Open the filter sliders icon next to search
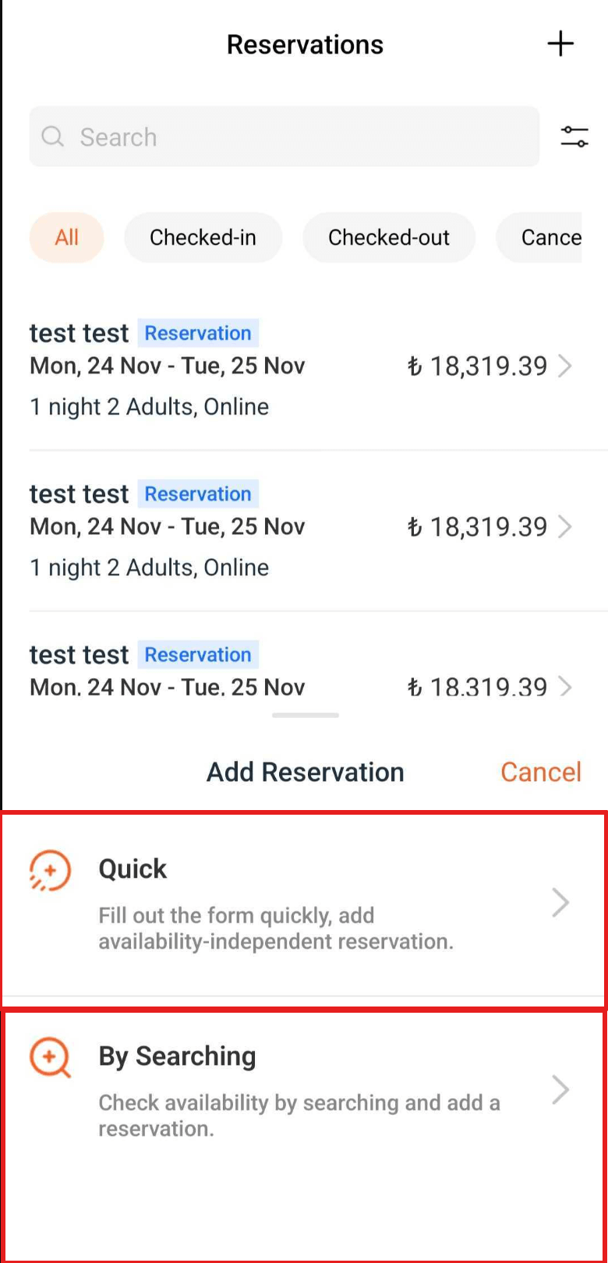The width and height of the screenshot is (608, 1263). tap(574, 137)
